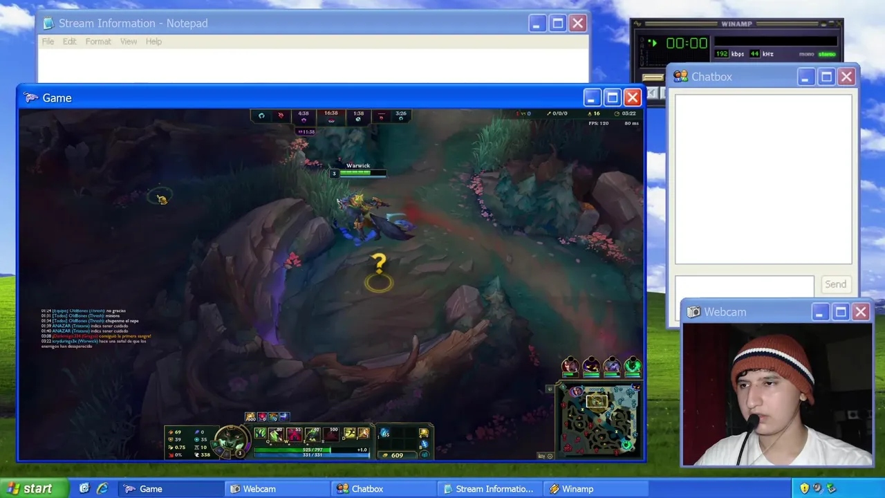Open the File menu in Notepad
Viewport: 885px width, 498px height.
[48, 41]
